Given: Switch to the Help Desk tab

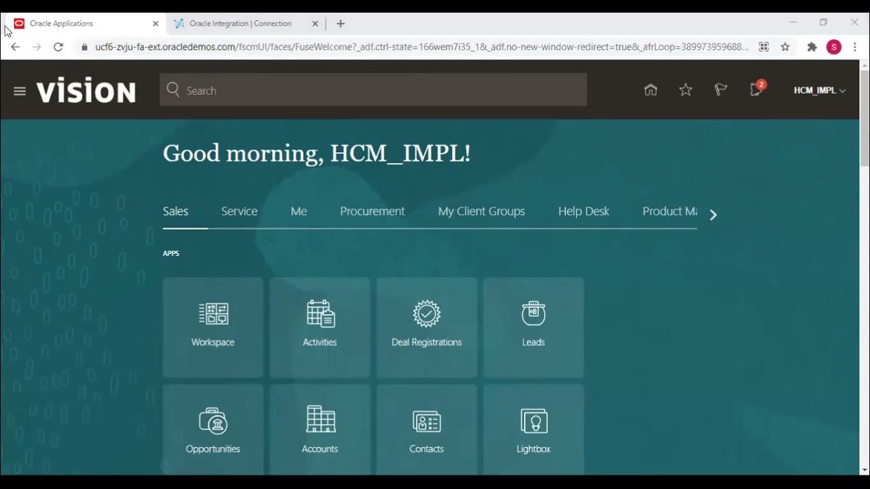Looking at the screenshot, I should tap(584, 211).
